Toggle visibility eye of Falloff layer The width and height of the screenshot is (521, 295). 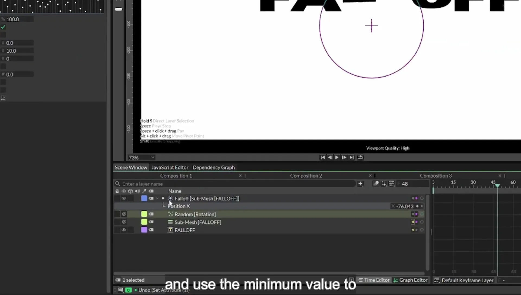tap(124, 198)
